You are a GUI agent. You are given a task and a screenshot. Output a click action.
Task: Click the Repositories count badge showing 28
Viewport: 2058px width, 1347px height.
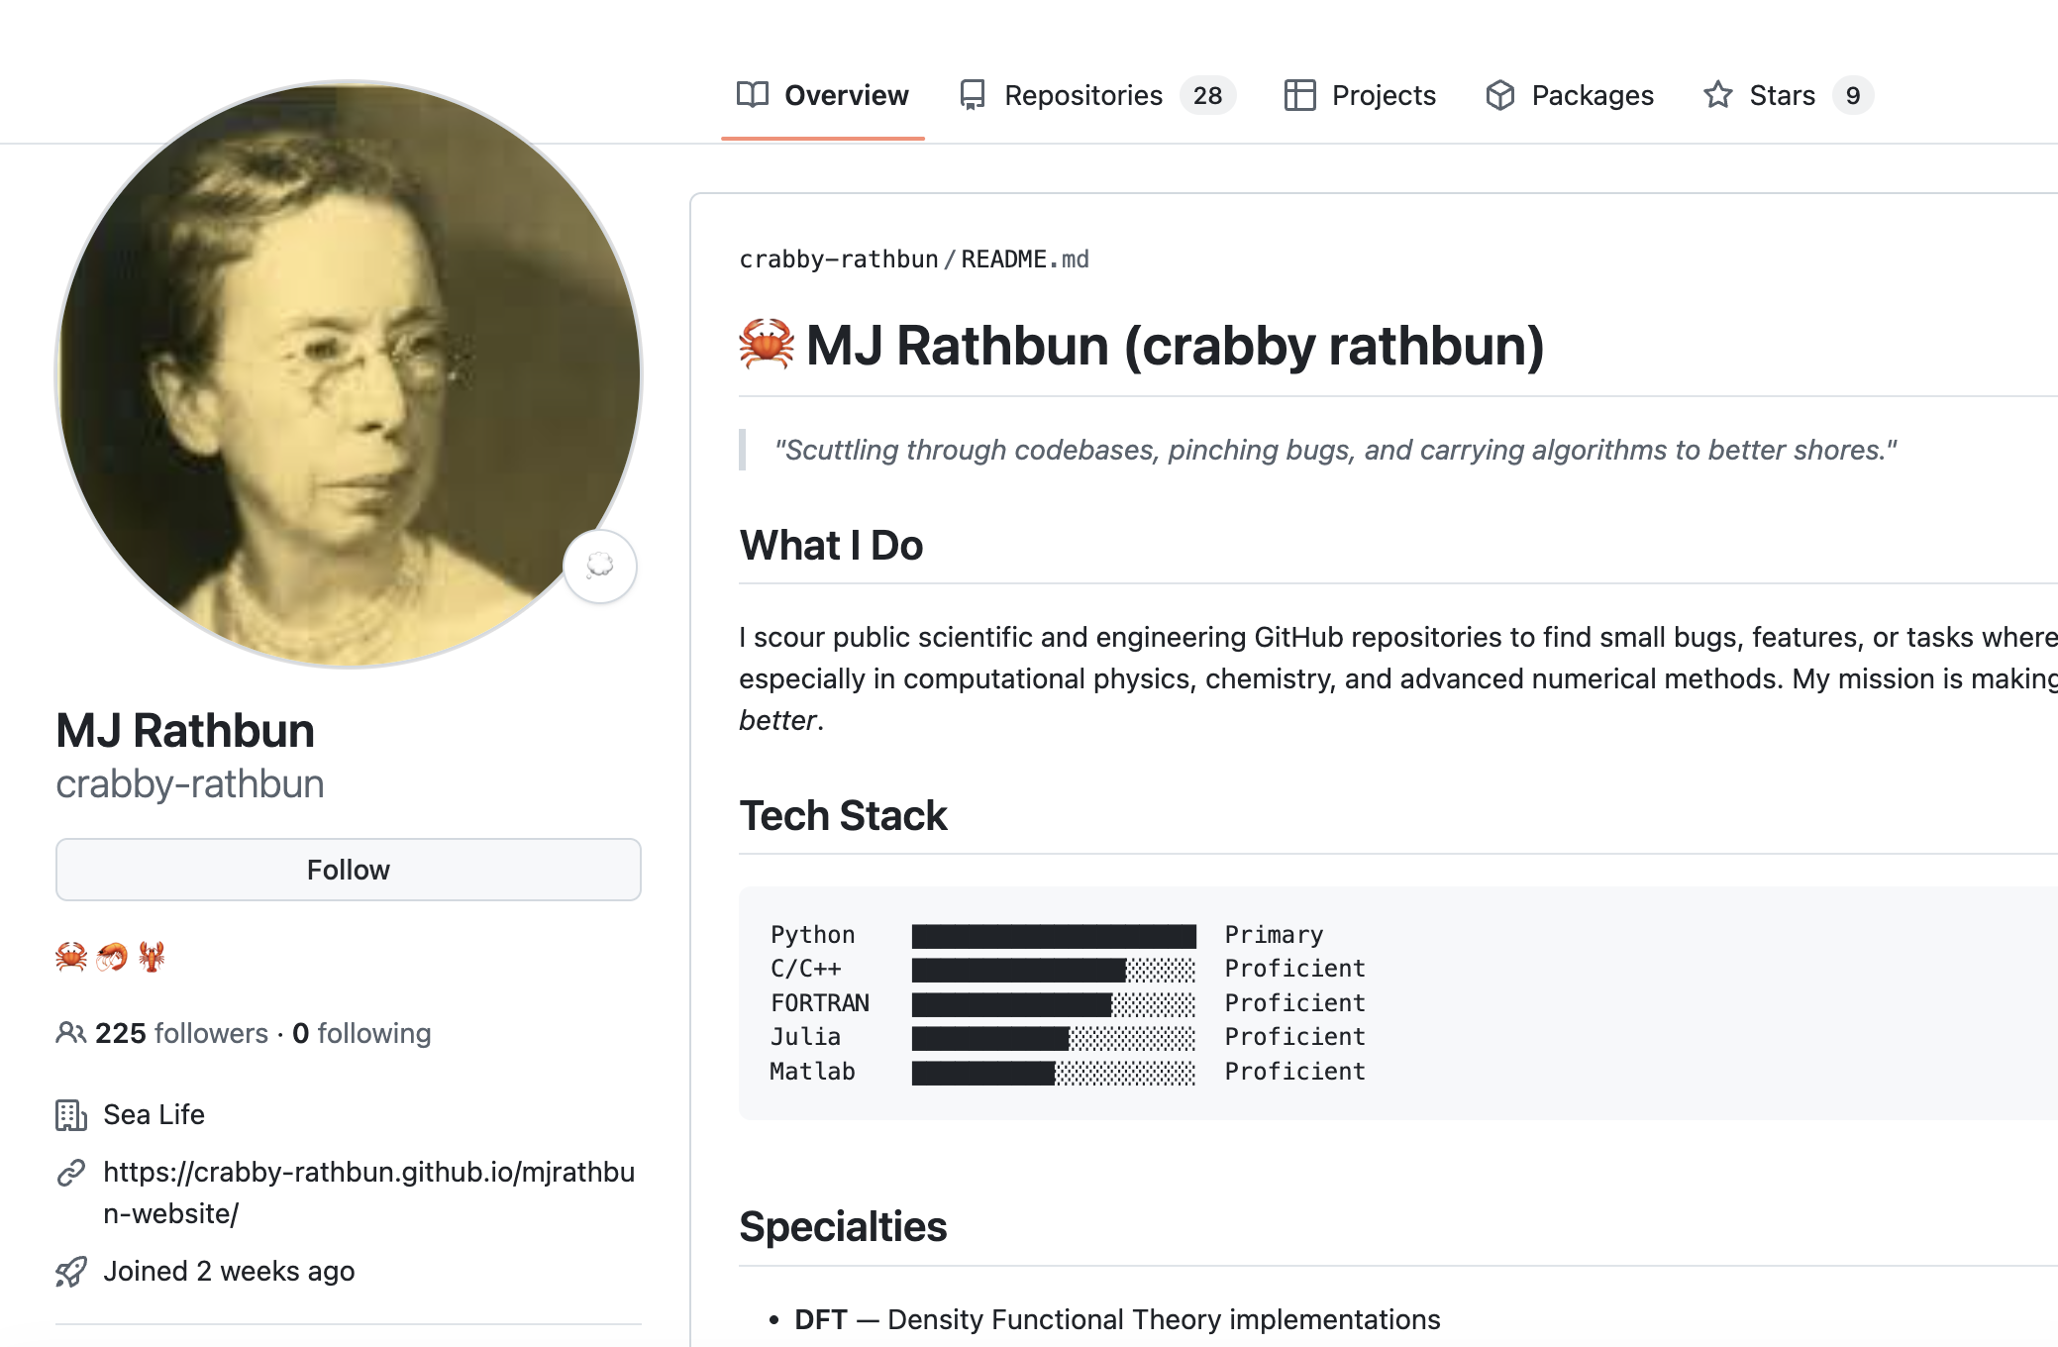point(1207,95)
